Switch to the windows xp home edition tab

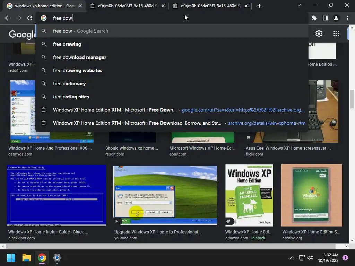coord(44,6)
